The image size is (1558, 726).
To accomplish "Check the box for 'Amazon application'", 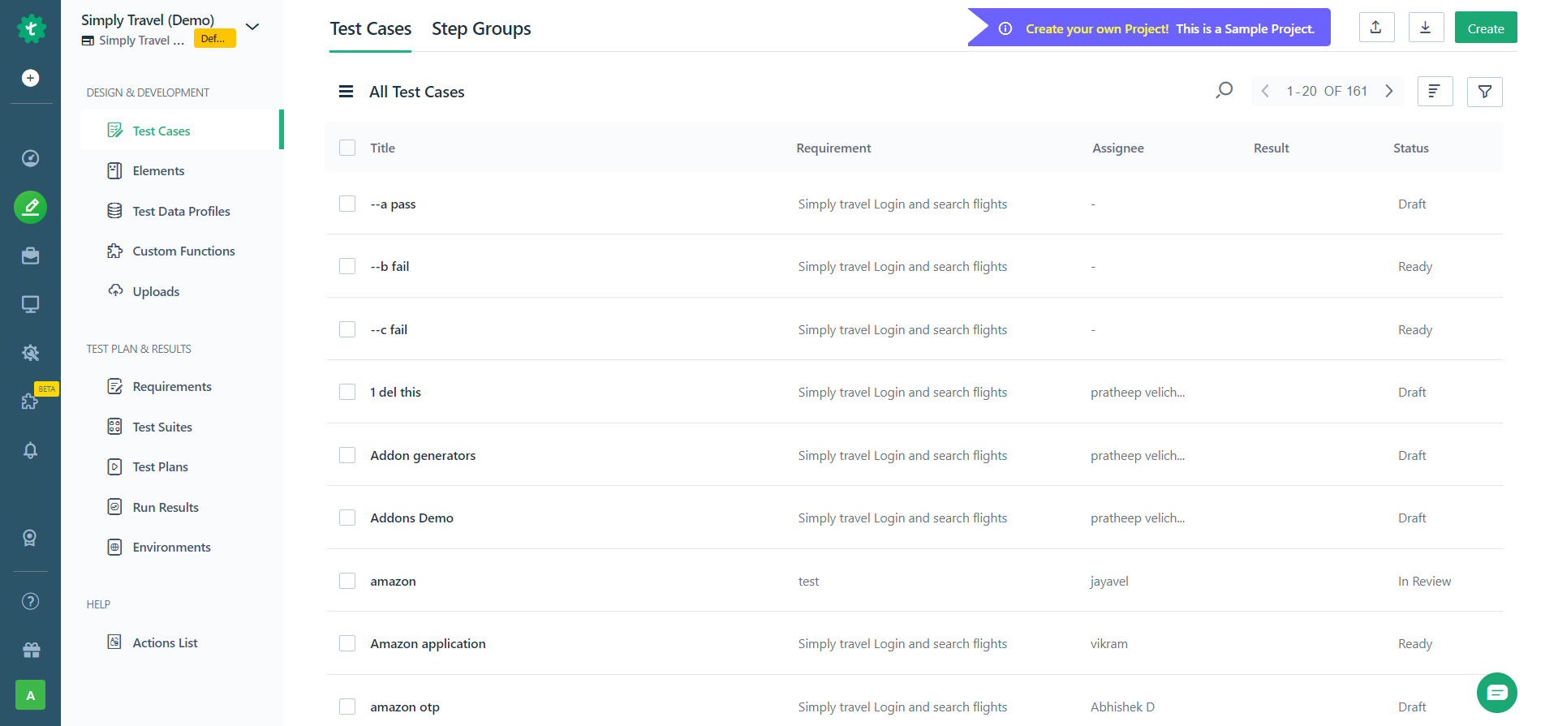I will click(347, 643).
